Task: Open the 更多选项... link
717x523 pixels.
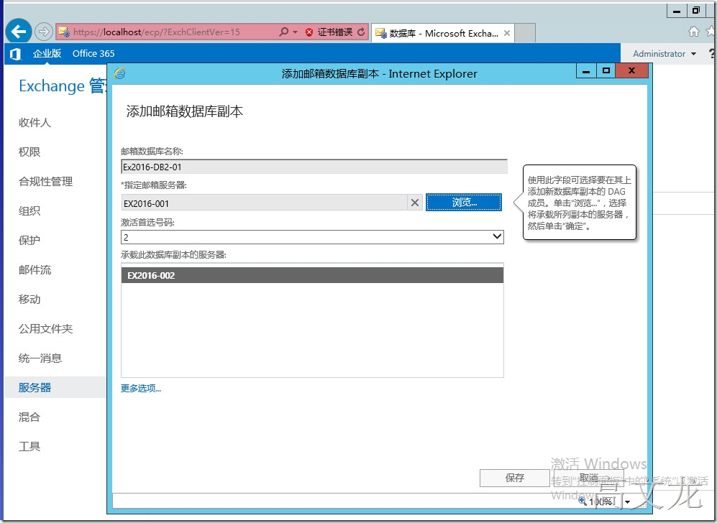Action: click(x=141, y=388)
